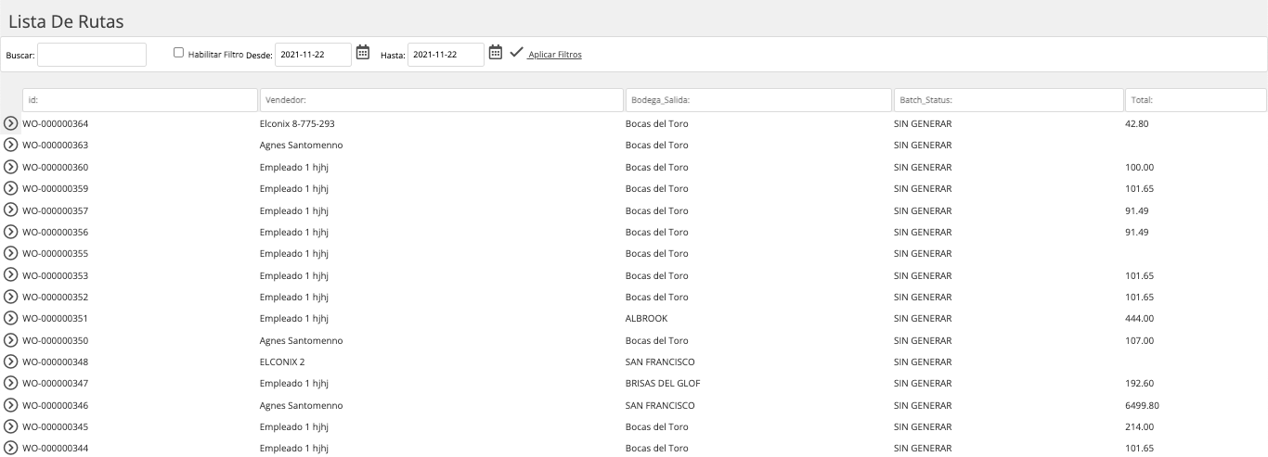The width and height of the screenshot is (1268, 457).
Task: Enable the Habilitar Filtro checkbox
Action: pos(179,53)
